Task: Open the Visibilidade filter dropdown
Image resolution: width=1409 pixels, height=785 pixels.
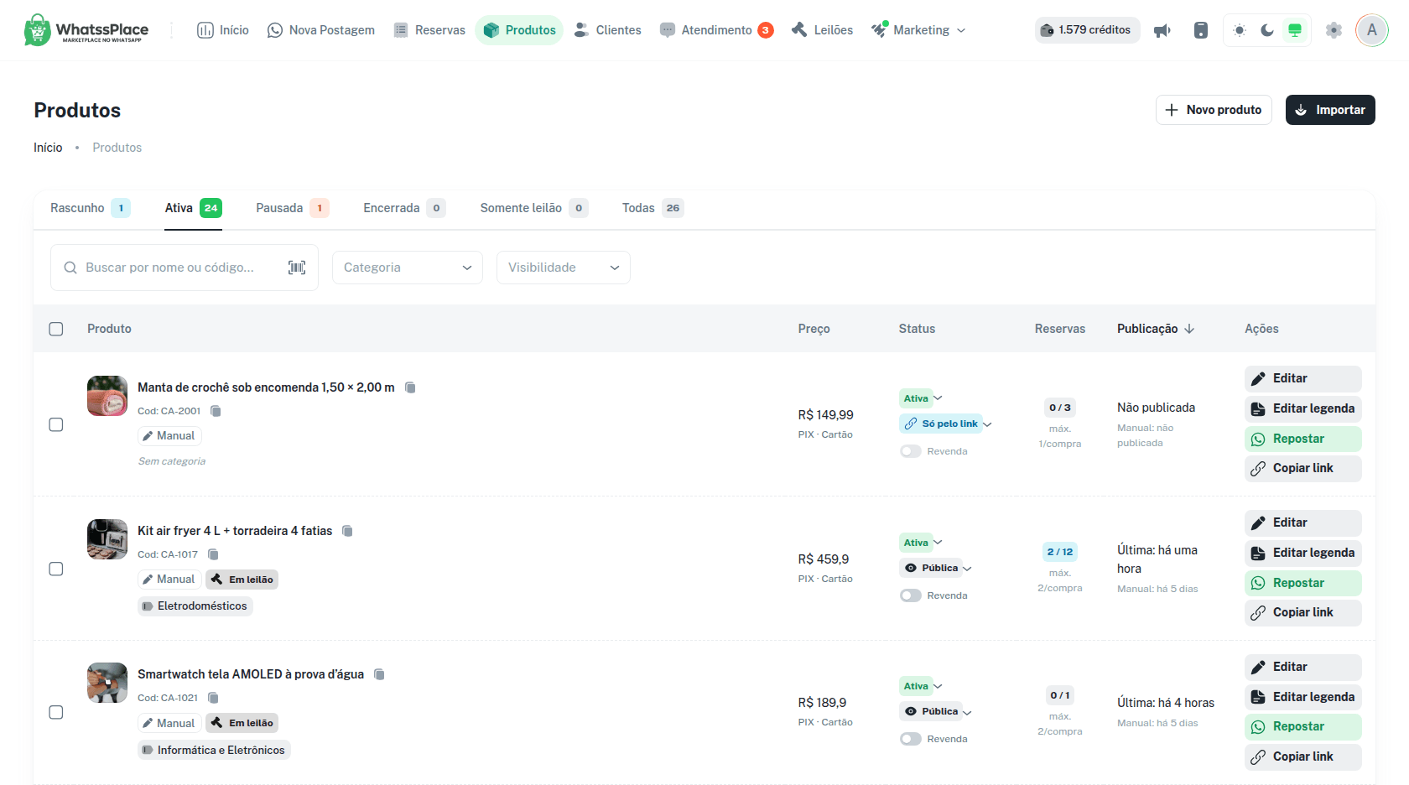Action: coord(564,268)
